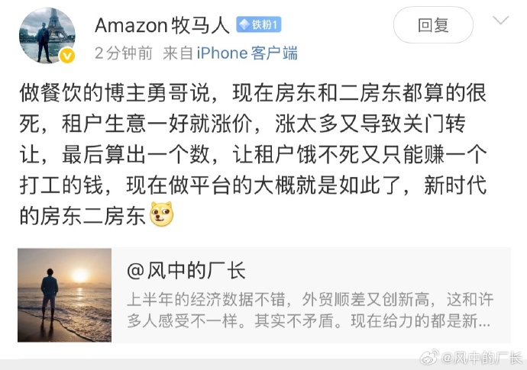This screenshot has width=527, height=370.
Task: Open the Amazon牧马人 username link
Action: [x=161, y=25]
